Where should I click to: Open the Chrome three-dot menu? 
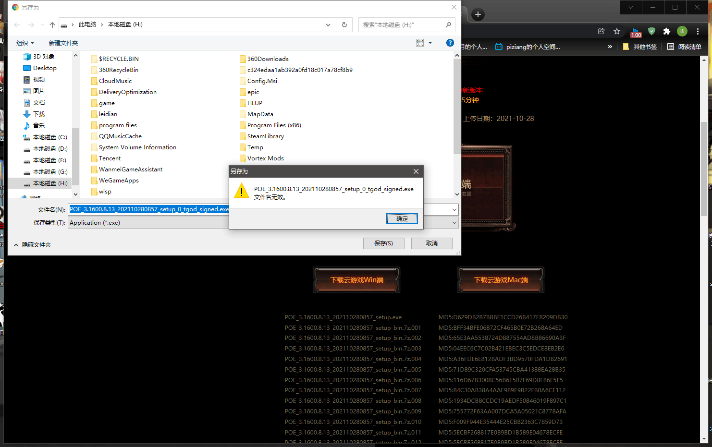click(x=698, y=31)
